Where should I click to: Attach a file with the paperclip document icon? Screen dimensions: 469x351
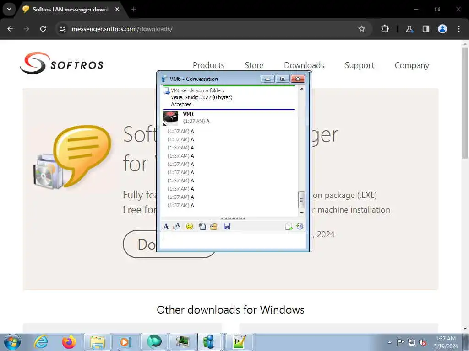[x=202, y=227]
